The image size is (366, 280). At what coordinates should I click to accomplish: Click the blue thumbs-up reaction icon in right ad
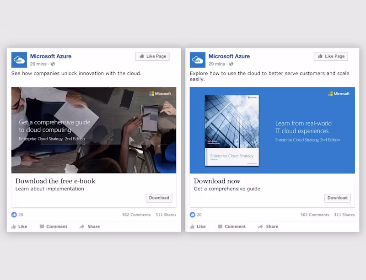pyautogui.click(x=192, y=215)
